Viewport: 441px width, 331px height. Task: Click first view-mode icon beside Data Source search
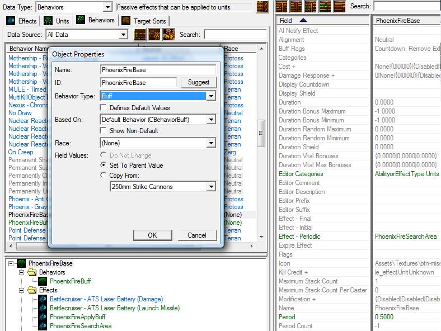[x=140, y=35]
